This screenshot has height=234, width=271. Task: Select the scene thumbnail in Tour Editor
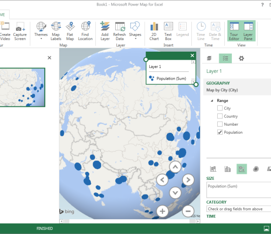click(22, 87)
